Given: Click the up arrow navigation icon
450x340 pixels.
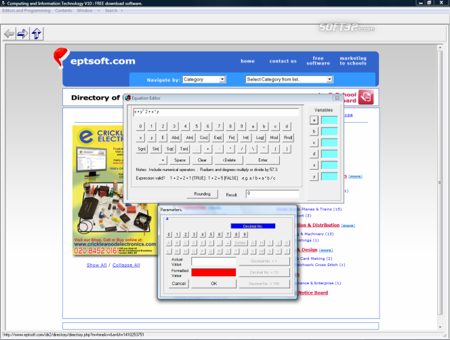Looking at the screenshot, I should (37, 34).
